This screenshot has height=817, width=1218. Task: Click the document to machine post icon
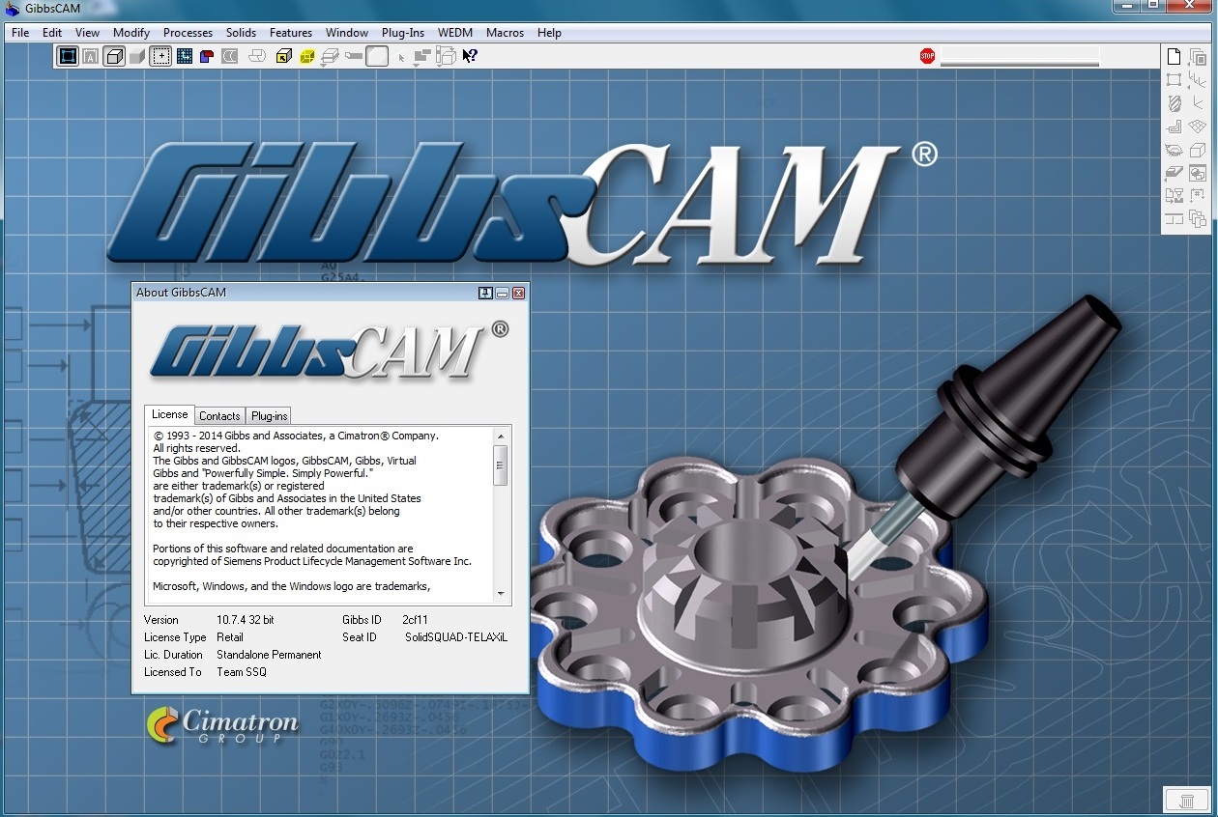[x=1174, y=196]
